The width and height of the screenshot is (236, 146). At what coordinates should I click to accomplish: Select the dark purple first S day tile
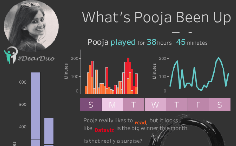click(x=91, y=105)
